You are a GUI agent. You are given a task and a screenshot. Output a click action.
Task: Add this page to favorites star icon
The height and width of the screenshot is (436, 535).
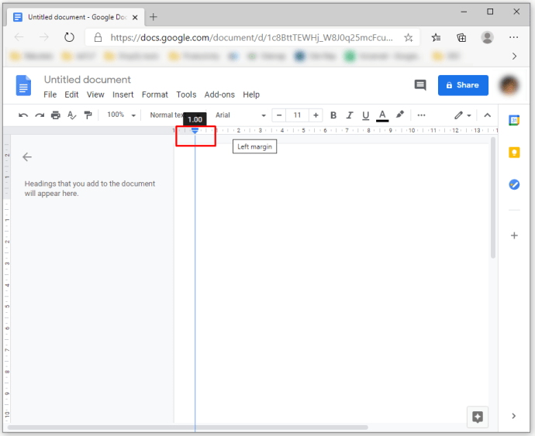409,37
